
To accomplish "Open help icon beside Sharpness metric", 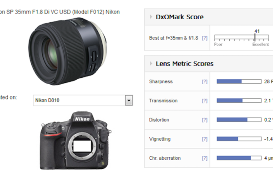I will click(205, 81).
